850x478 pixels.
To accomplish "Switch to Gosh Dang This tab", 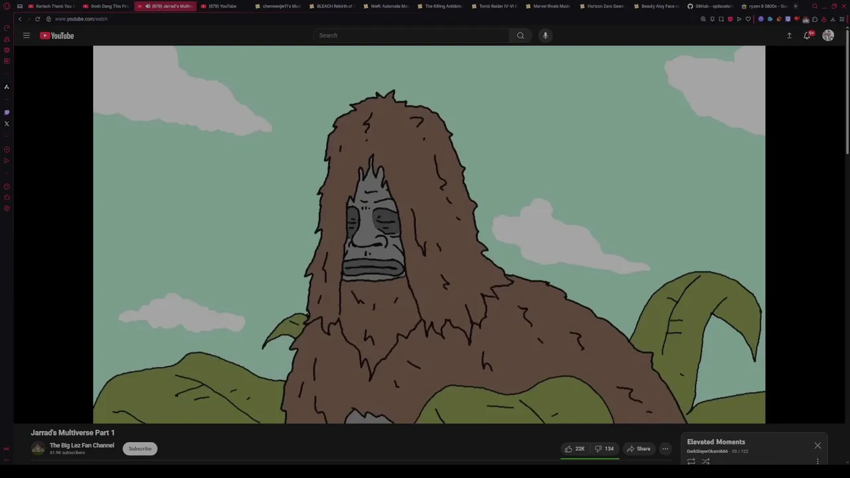I will [106, 6].
